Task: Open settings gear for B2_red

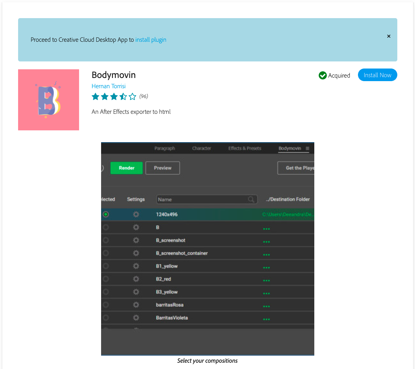Action: coord(136,279)
